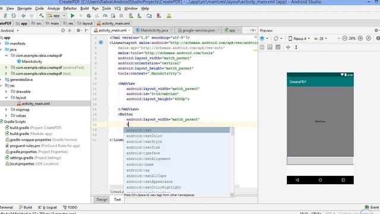Image resolution: width=380 pixels, height=214 pixels.
Task: Click the Back navigation arrow
Action: (23, 16)
